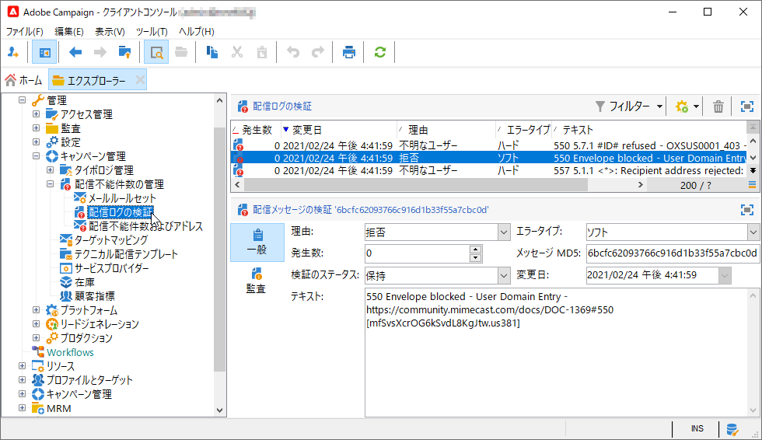The width and height of the screenshot is (762, 440).
Task: Select the row with 557 5.1.1 rejected
Action: point(488,170)
